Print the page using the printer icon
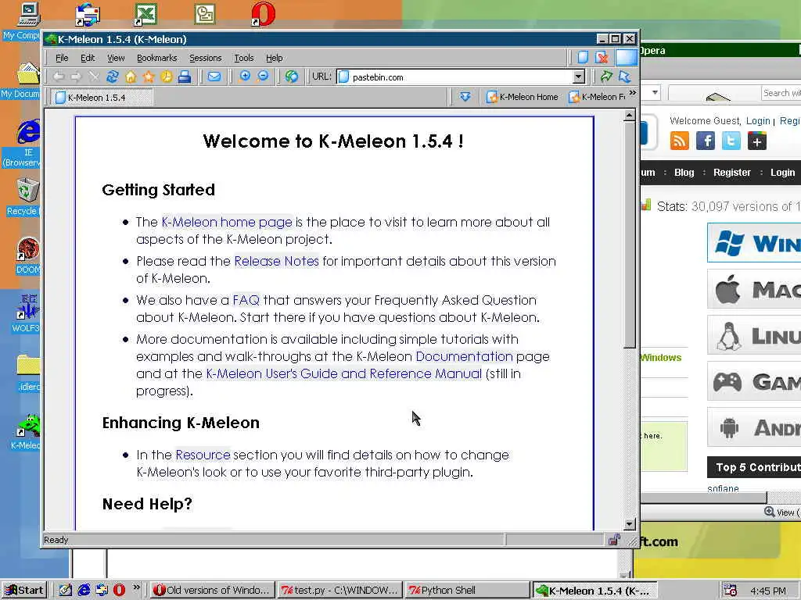 (185, 77)
